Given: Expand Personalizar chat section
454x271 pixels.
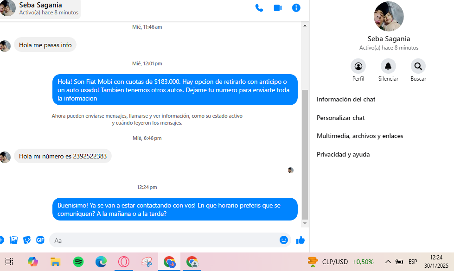Looking at the screenshot, I should click(x=340, y=118).
